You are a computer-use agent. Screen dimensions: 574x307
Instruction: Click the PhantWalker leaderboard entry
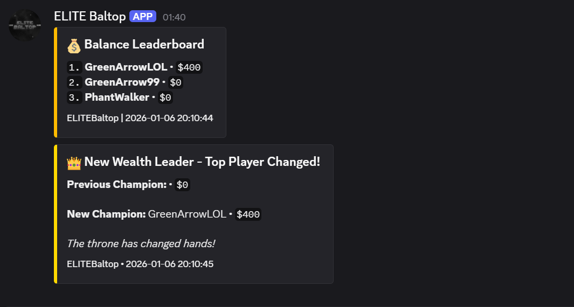pos(116,97)
